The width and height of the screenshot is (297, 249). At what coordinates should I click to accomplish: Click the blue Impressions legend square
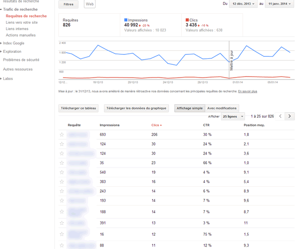click(126, 20)
